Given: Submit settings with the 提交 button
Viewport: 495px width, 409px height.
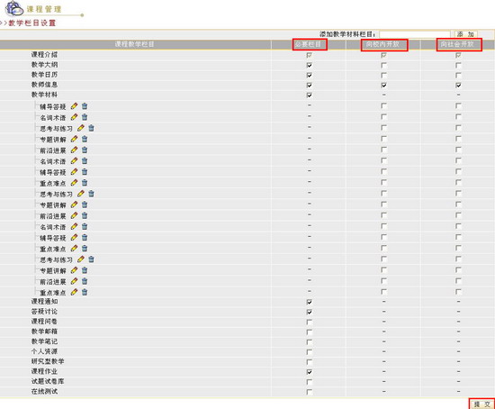Looking at the screenshot, I should point(481,404).
